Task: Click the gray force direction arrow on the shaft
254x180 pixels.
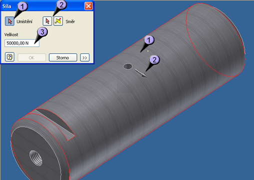Action: (x=141, y=73)
